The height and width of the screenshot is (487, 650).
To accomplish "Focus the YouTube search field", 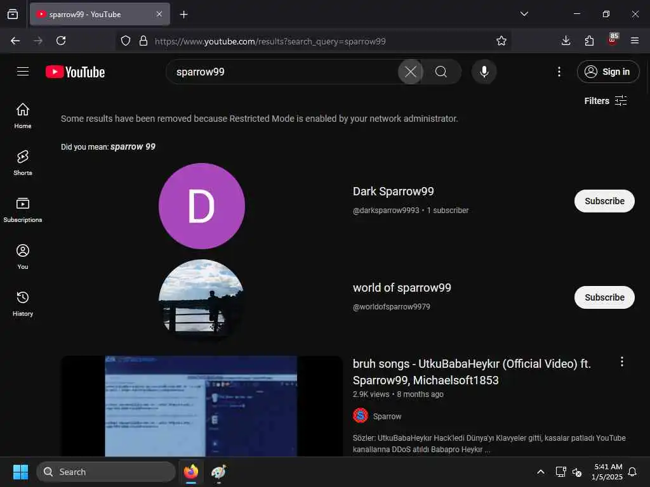I will click(x=282, y=72).
